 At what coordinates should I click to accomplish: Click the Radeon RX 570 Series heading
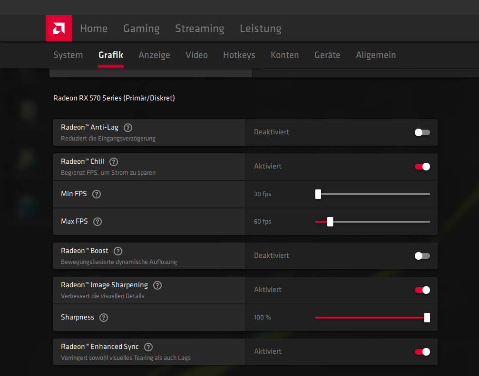pyautogui.click(x=114, y=98)
